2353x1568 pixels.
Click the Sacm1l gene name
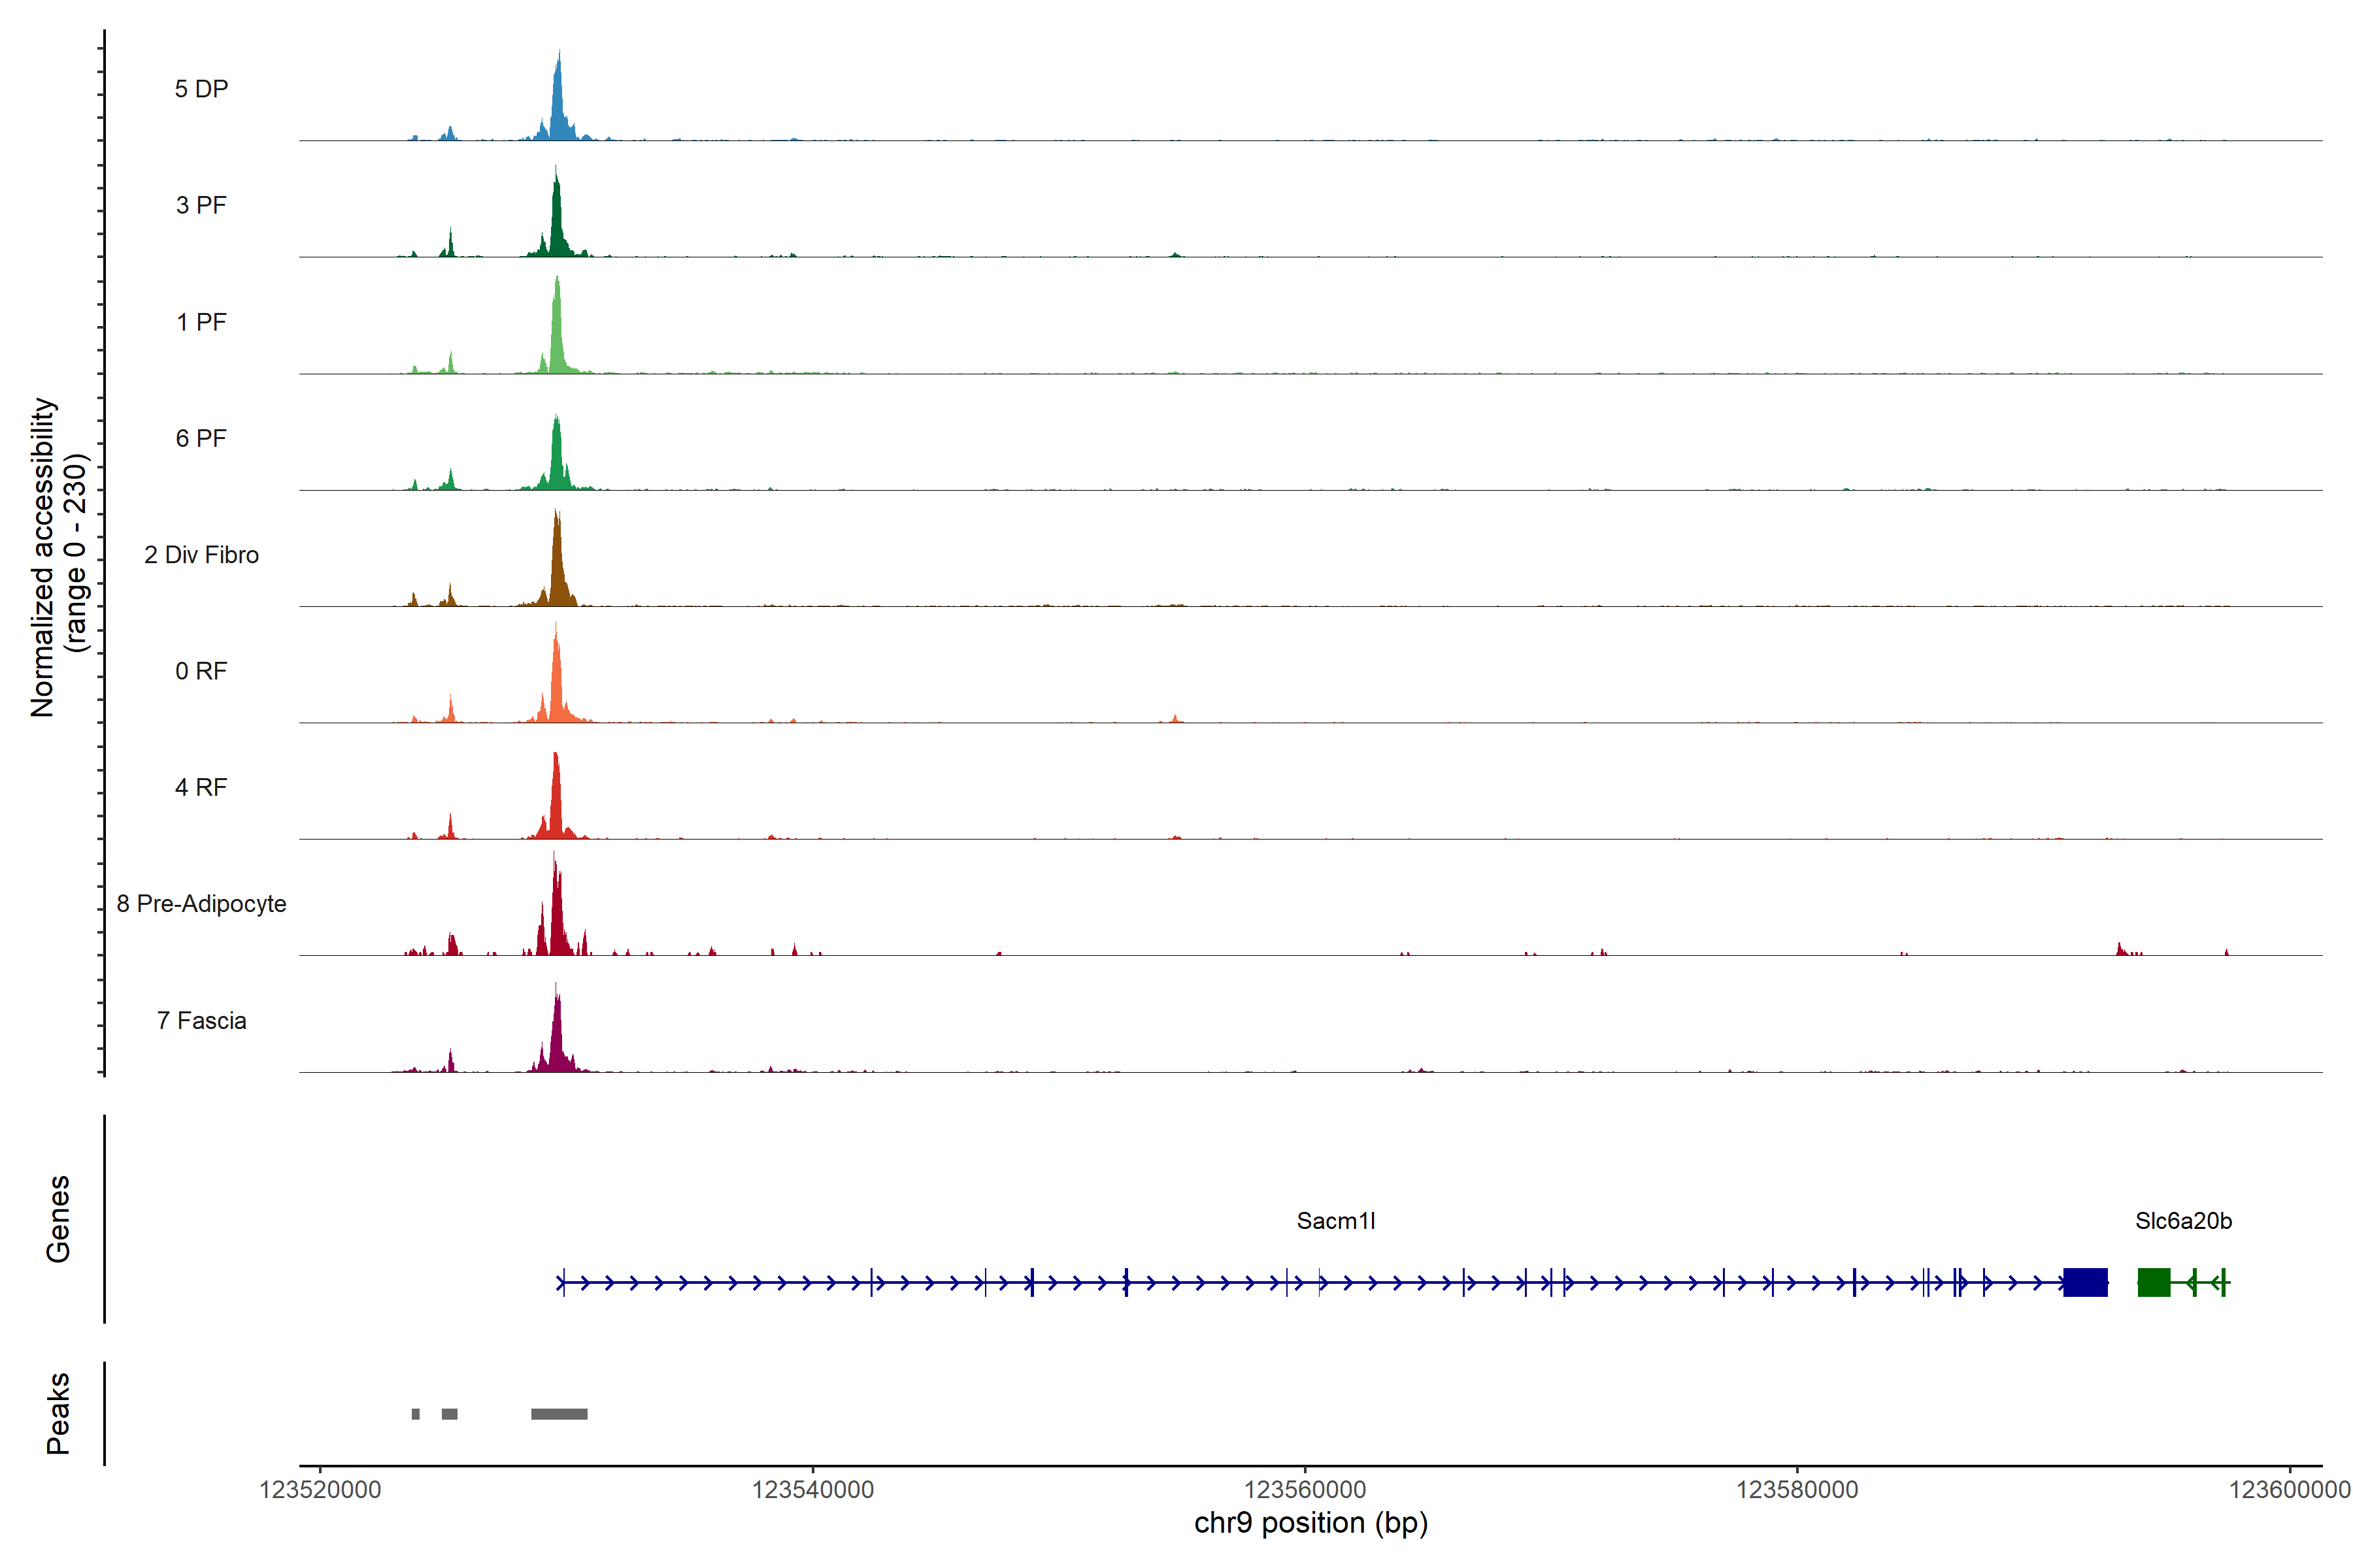point(1335,1221)
